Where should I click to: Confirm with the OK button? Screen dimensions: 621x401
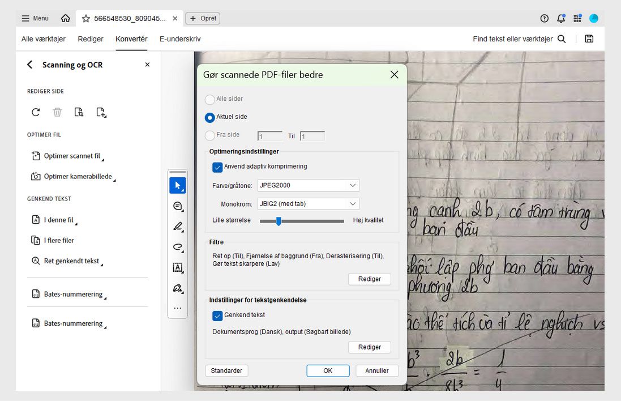coord(328,370)
